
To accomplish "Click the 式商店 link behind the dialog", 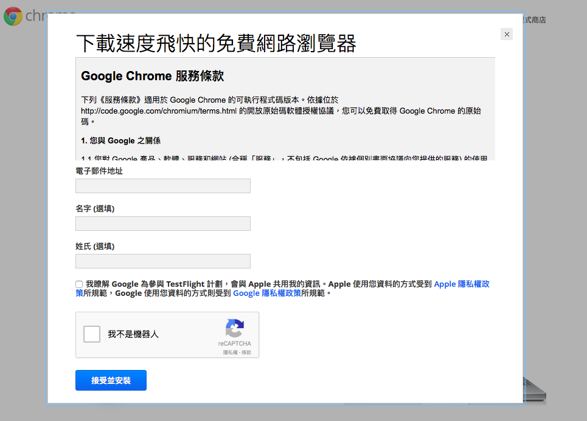I will [x=534, y=20].
